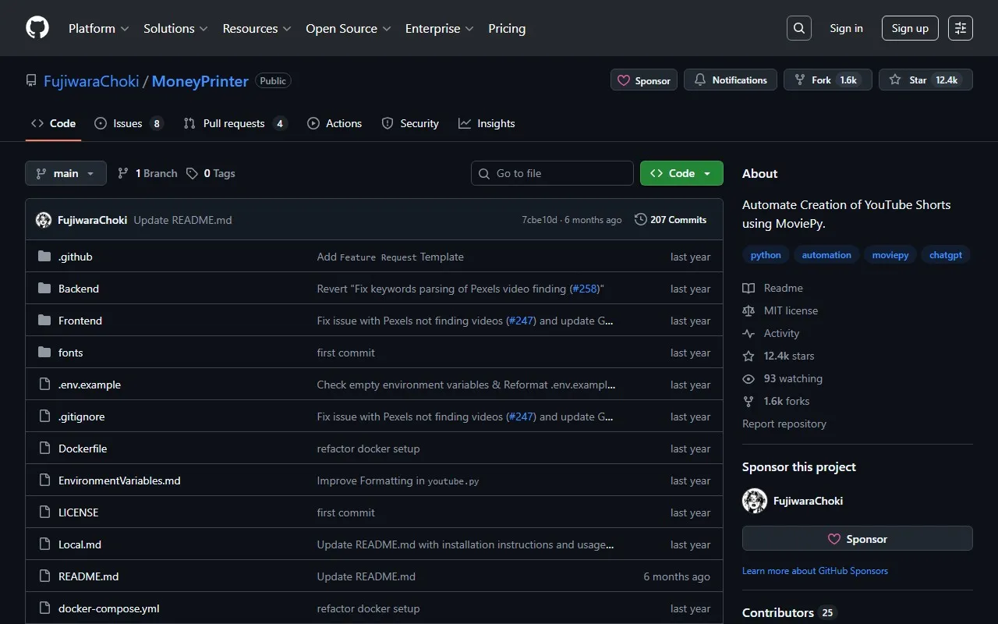This screenshot has width=998, height=624.
Task: Switch to the Pull requests tab
Action: pos(233,123)
